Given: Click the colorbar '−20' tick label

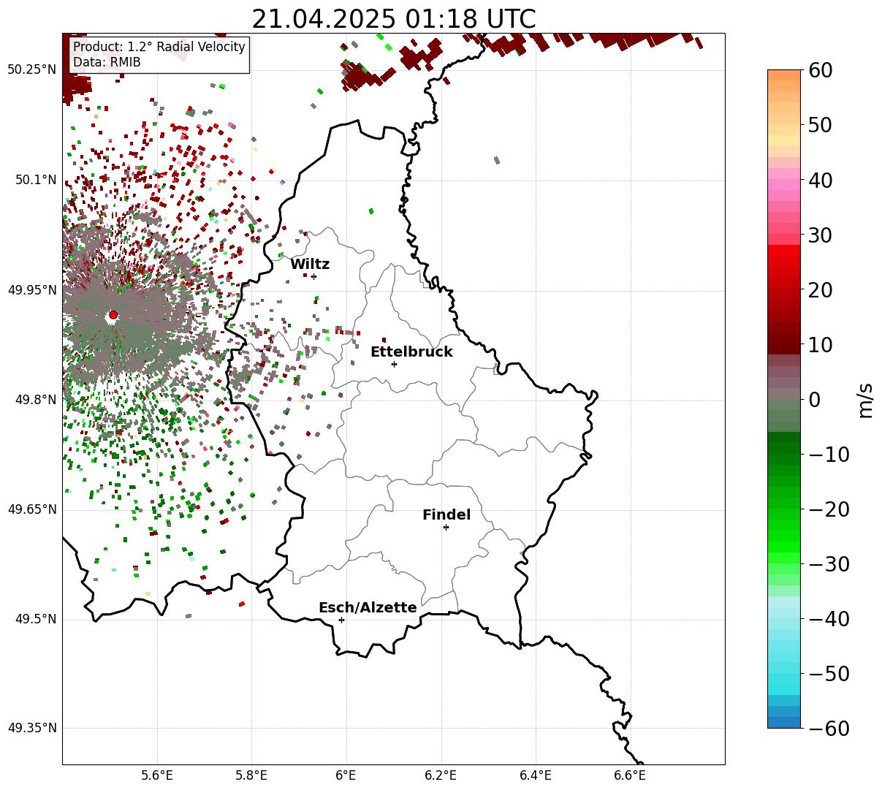Looking at the screenshot, I should tap(829, 509).
